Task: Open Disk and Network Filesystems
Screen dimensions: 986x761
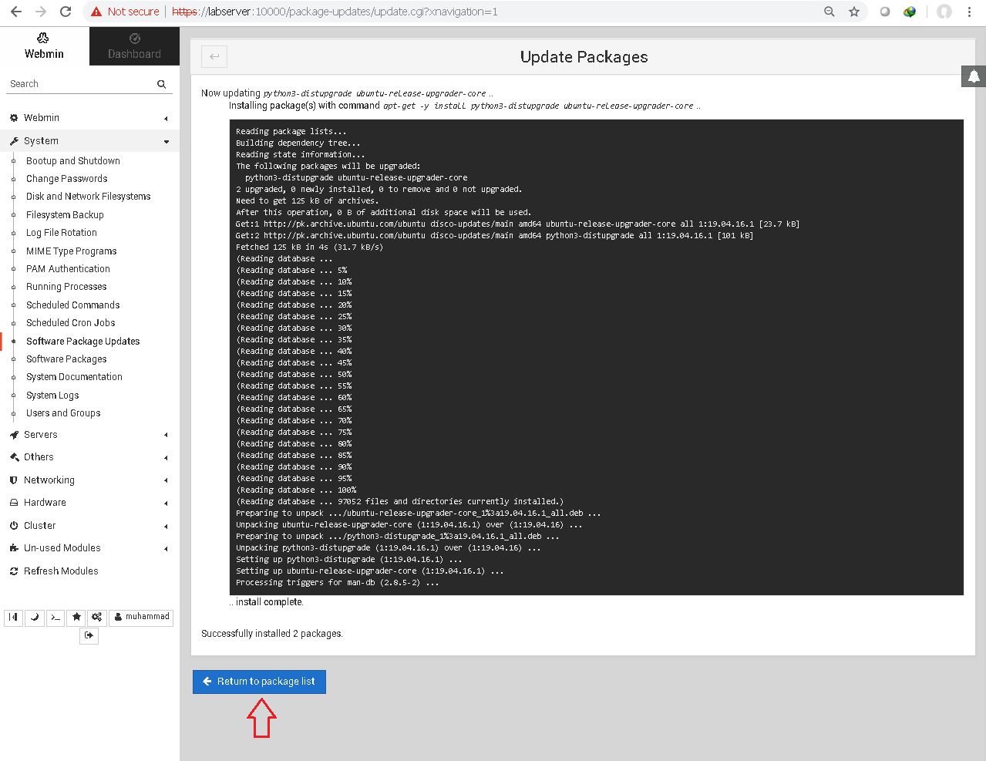Action: click(x=89, y=197)
